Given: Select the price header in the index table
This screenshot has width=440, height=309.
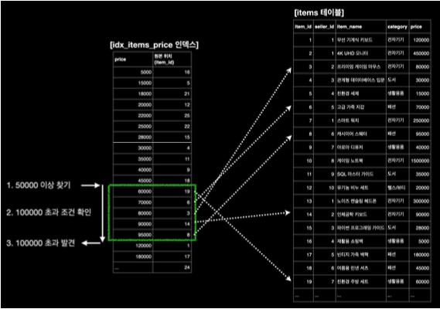Looking at the screenshot, I should pyautogui.click(x=120, y=59).
